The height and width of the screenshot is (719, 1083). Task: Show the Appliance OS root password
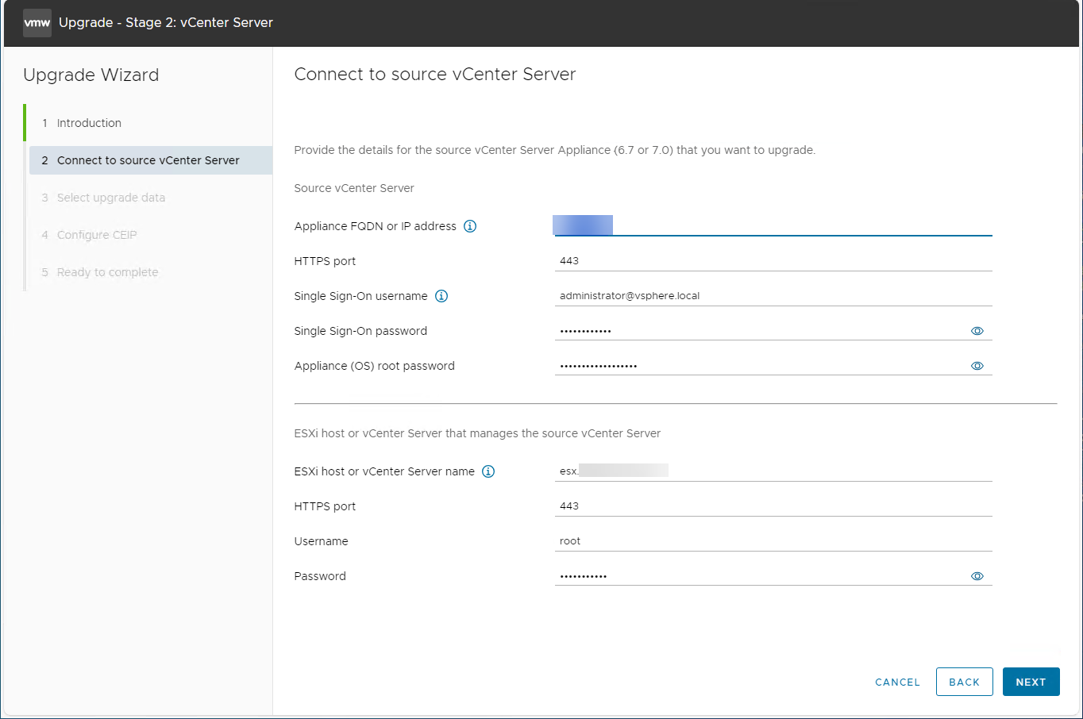pos(977,365)
